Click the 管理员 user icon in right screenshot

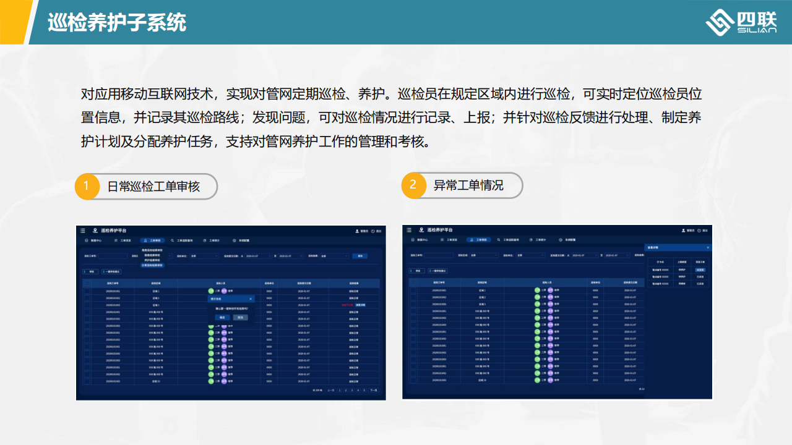pyautogui.click(x=684, y=231)
